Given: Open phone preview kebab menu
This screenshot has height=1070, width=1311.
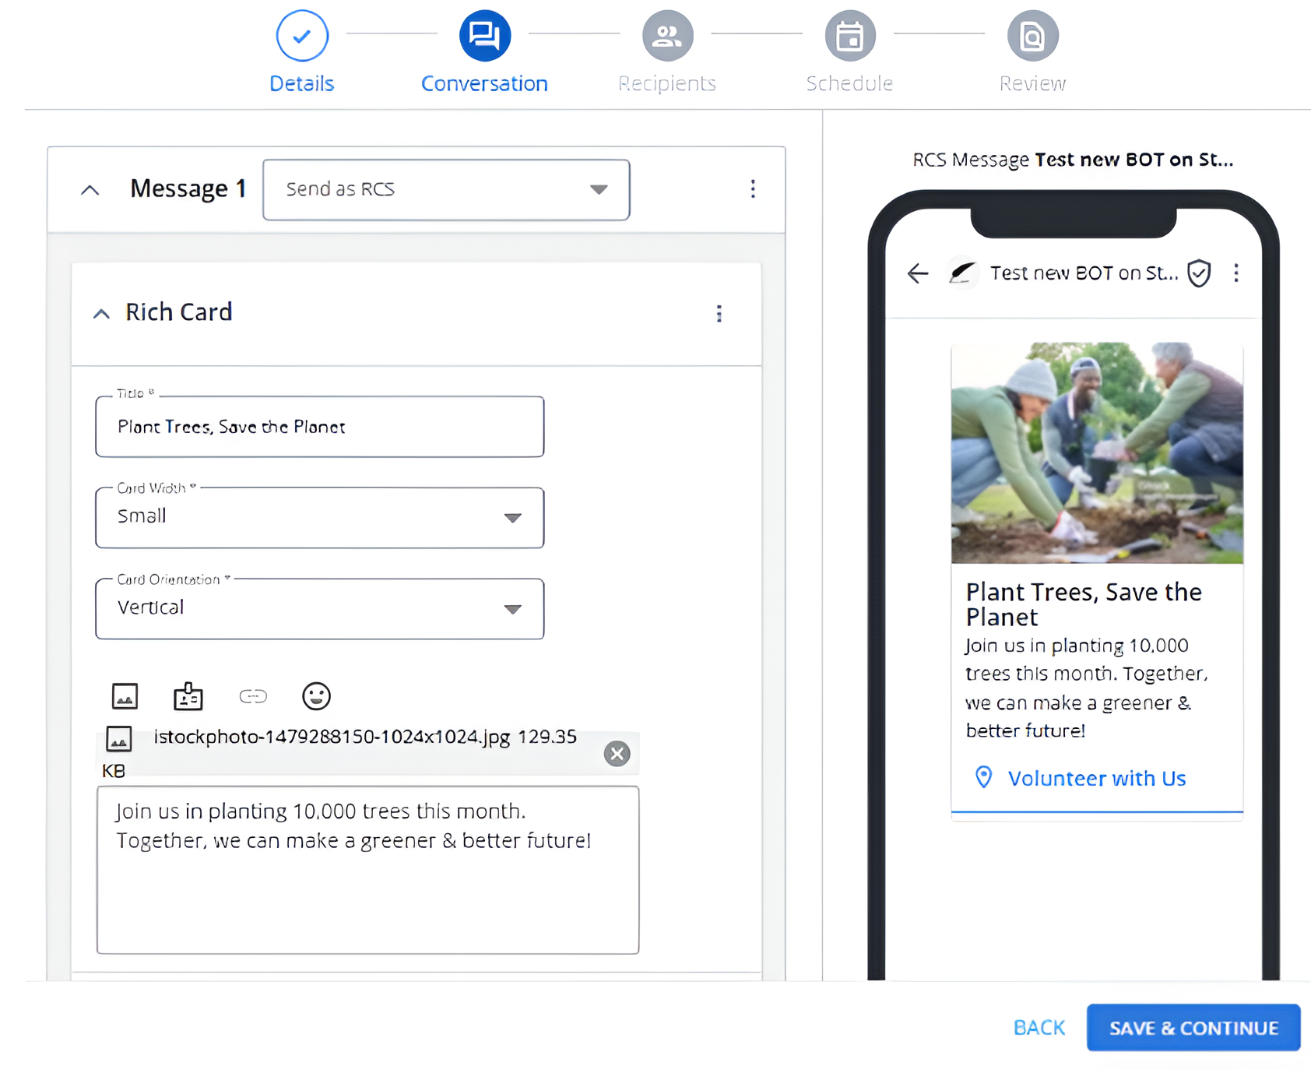Looking at the screenshot, I should [1235, 273].
